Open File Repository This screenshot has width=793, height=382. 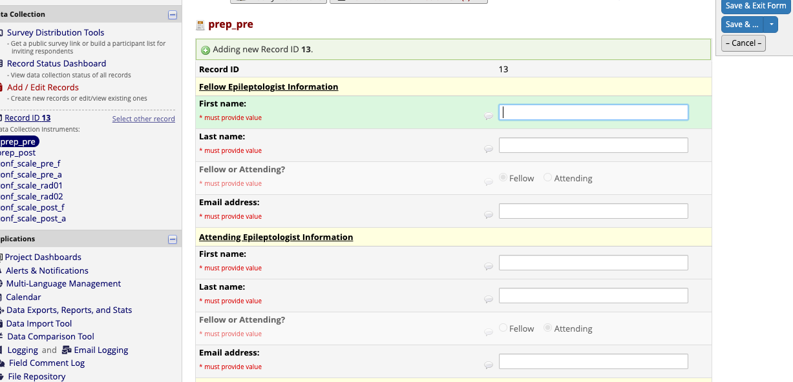[x=36, y=376]
